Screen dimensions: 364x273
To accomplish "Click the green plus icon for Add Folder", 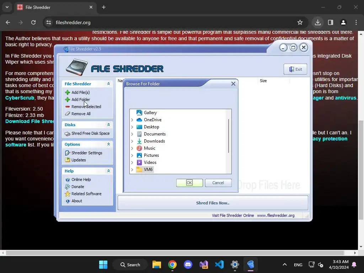I will pyautogui.click(x=68, y=100).
